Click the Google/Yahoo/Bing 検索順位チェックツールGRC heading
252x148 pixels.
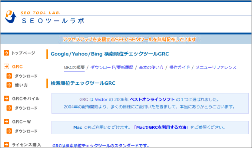[x=110, y=54]
